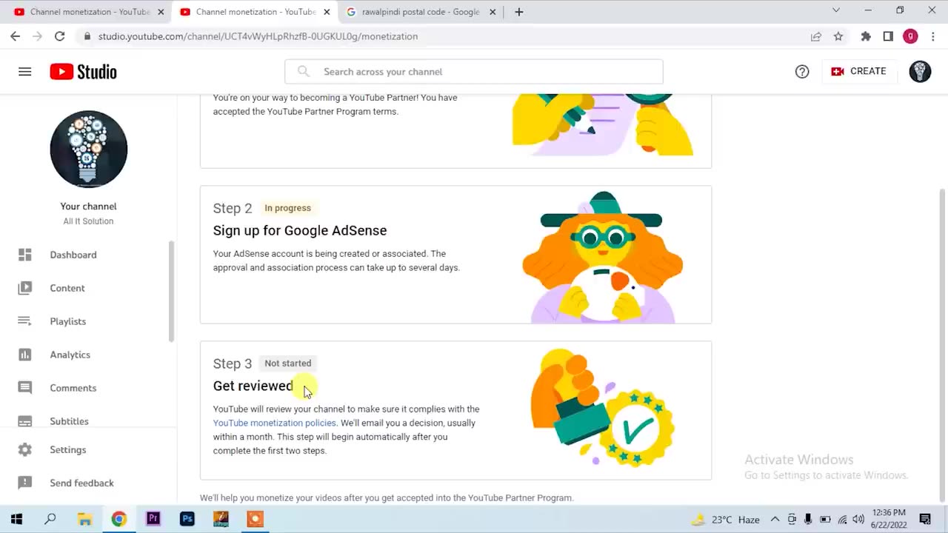The image size is (948, 533).
Task: Click the Not started status badge
Action: click(x=288, y=363)
